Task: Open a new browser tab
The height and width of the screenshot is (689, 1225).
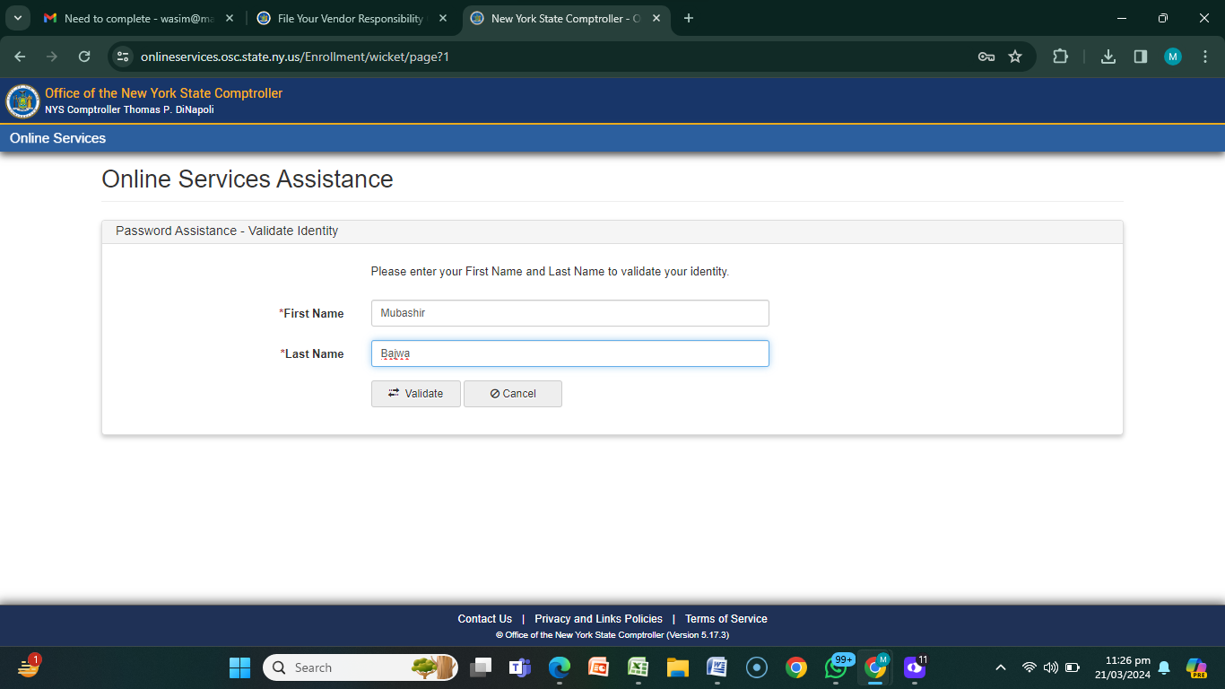Action: point(689,18)
